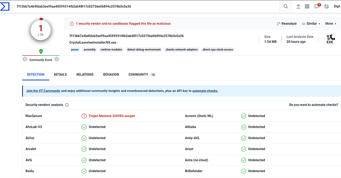Click the Antiy-AVL undetected check icon
The width and height of the screenshot is (341, 178).
click(244, 138)
